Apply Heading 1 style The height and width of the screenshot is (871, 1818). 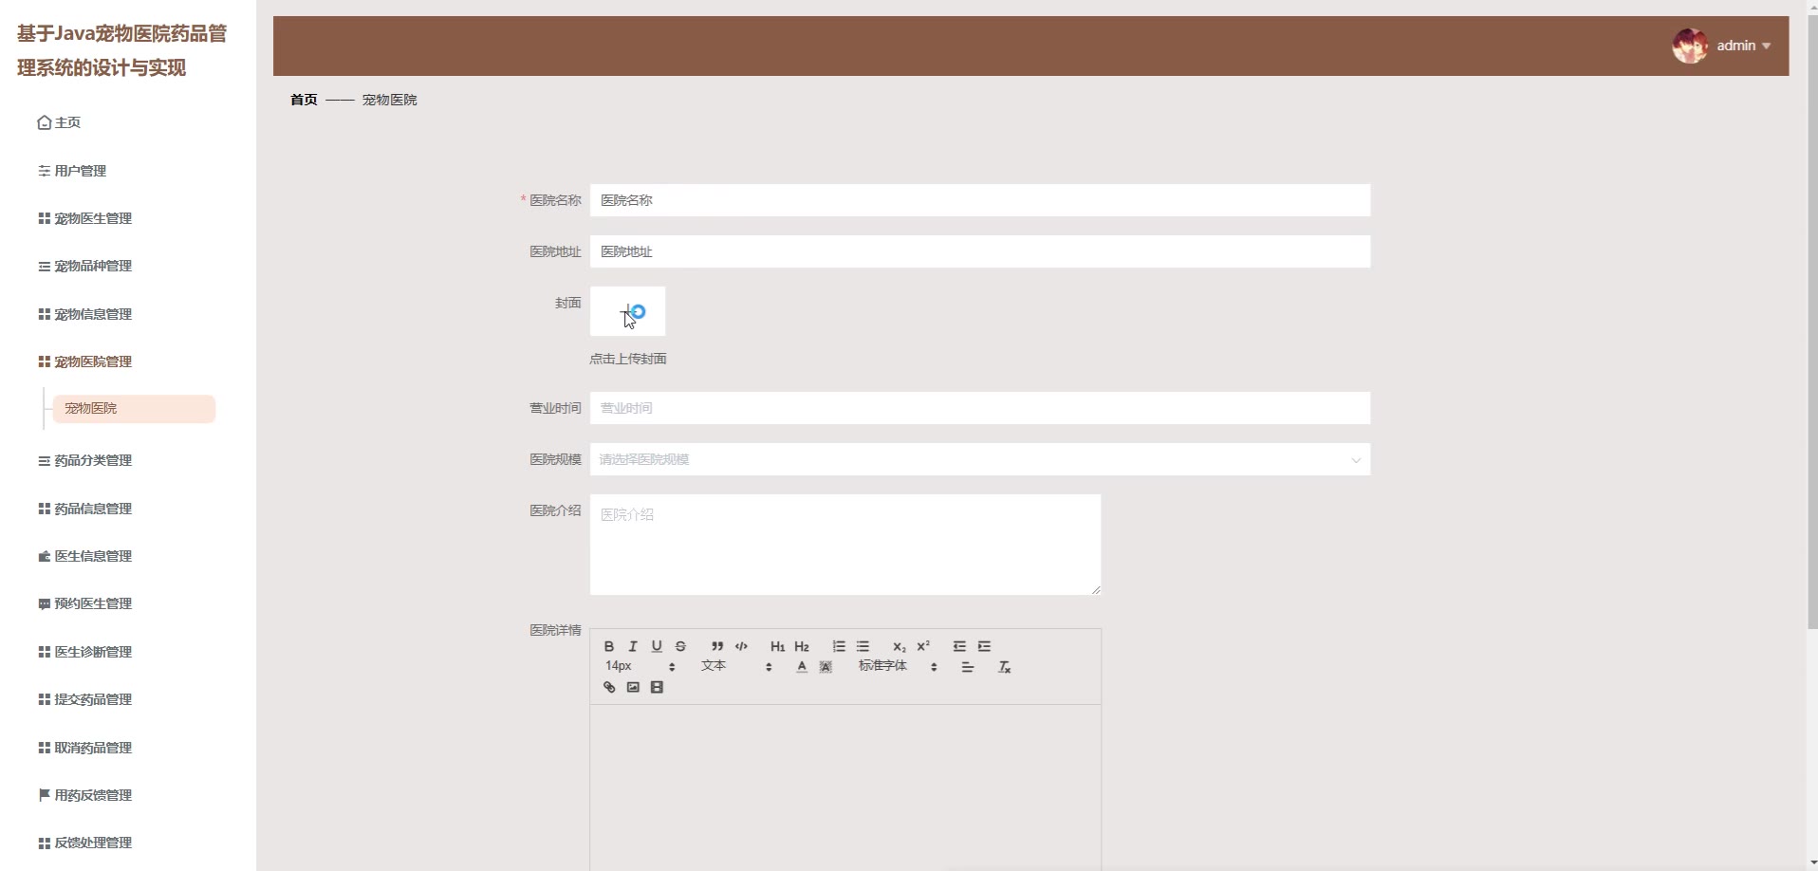tap(777, 646)
